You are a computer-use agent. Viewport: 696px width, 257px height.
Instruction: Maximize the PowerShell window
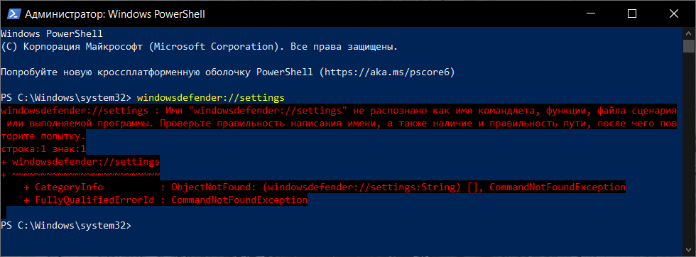tap(631, 13)
